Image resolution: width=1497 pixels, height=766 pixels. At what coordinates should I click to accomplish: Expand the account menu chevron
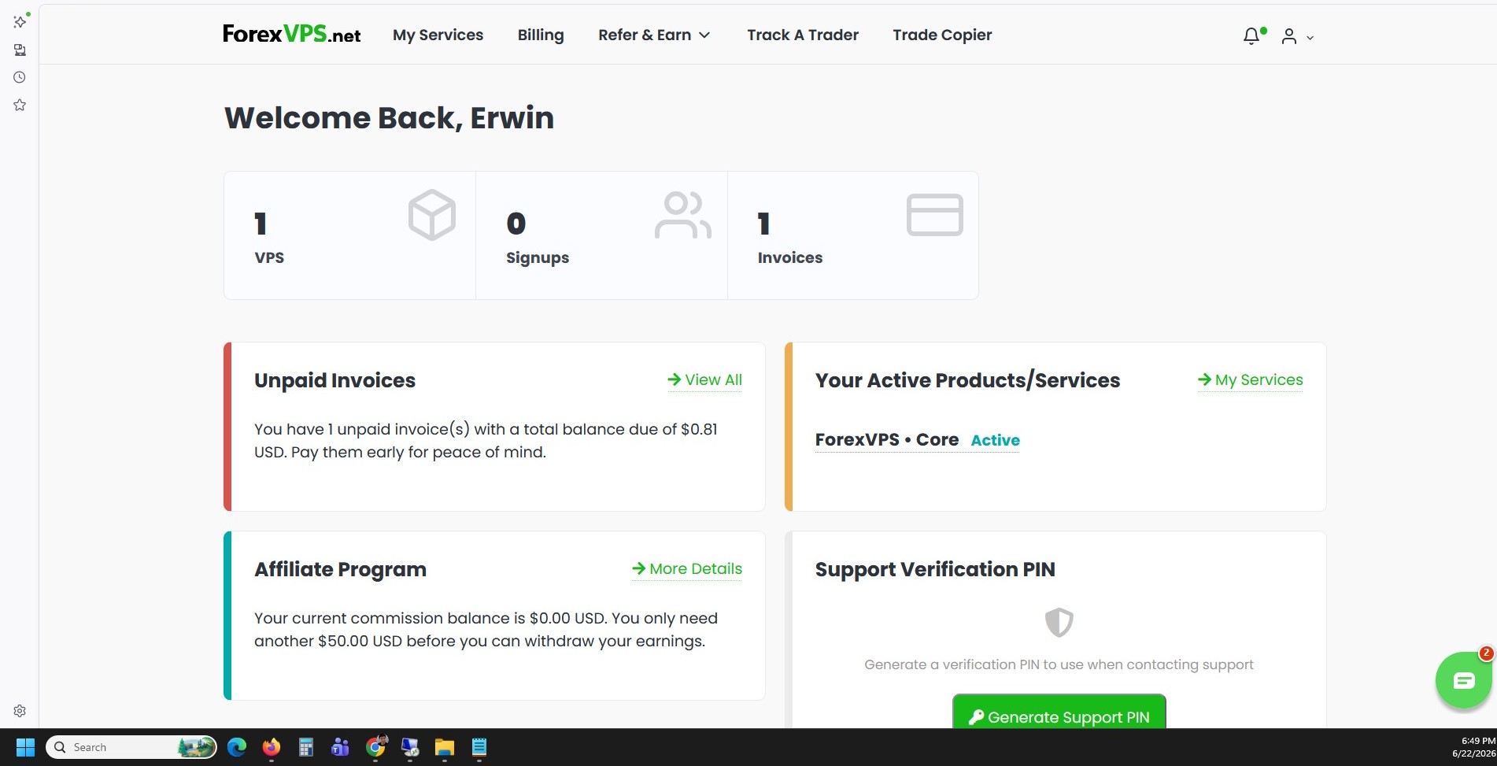click(1310, 38)
